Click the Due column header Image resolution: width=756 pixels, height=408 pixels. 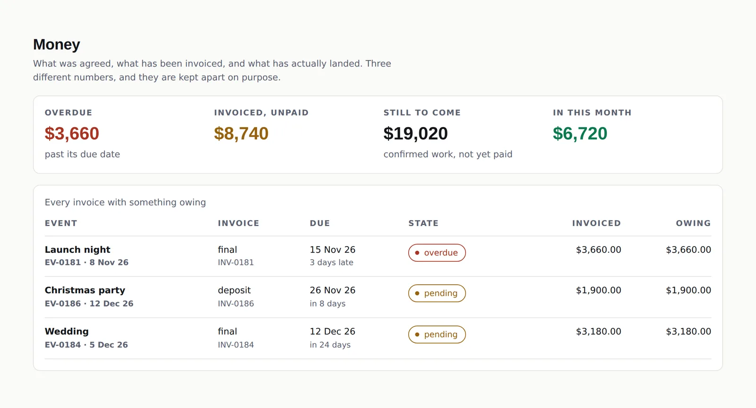tap(320, 223)
